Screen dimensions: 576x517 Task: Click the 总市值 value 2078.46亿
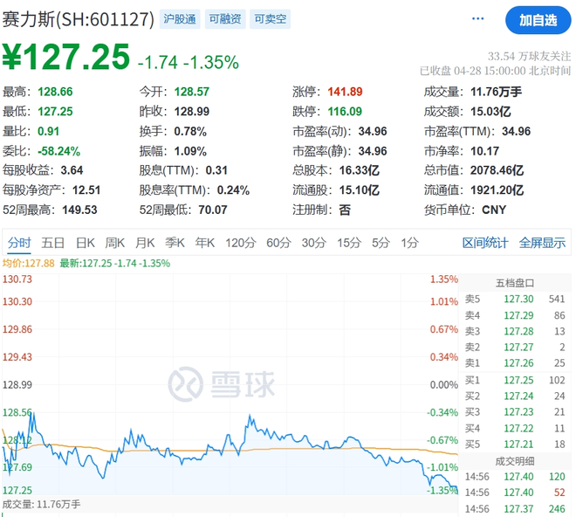click(x=497, y=170)
